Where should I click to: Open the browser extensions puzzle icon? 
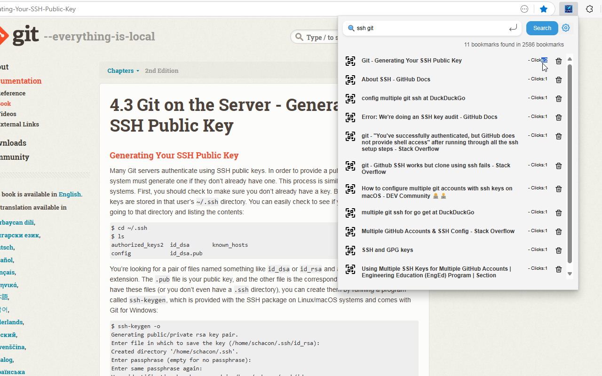(590, 9)
